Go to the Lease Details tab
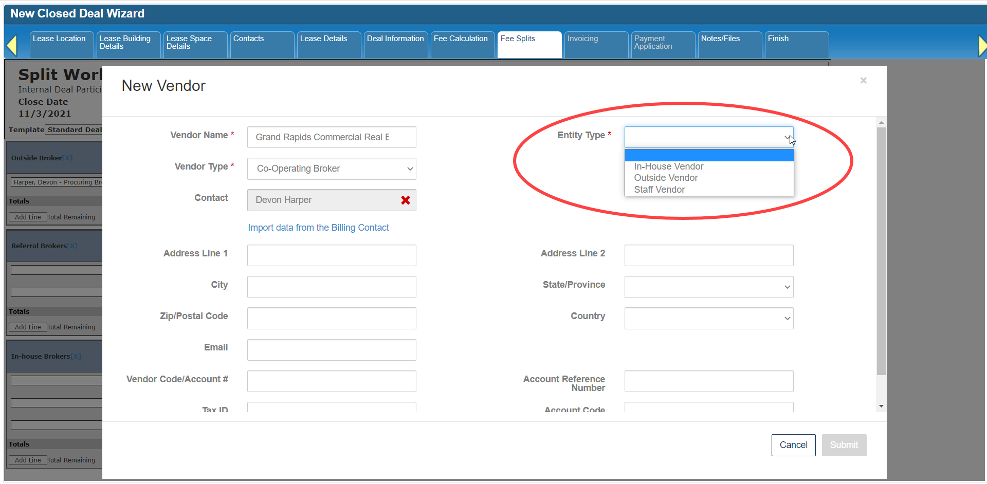This screenshot has width=987, height=484. point(324,39)
